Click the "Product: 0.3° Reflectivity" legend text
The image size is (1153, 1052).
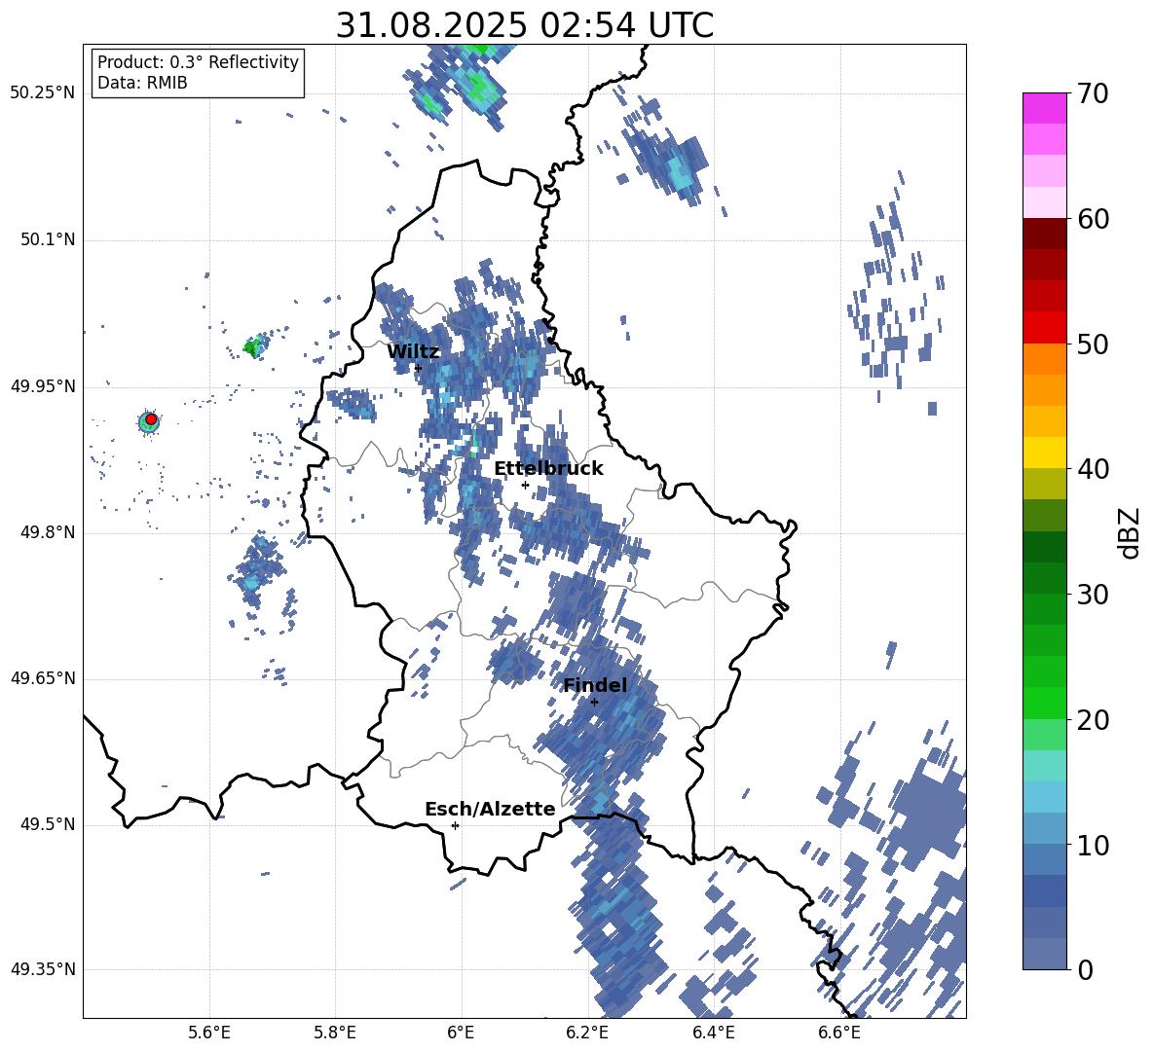click(198, 61)
